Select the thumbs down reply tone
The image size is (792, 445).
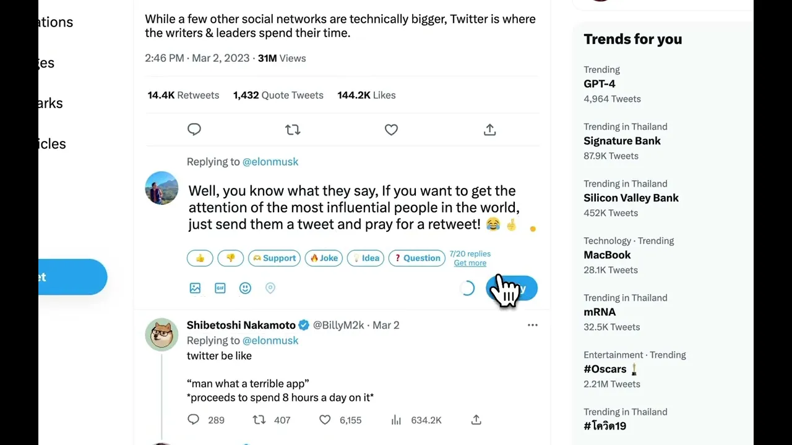coord(230,258)
